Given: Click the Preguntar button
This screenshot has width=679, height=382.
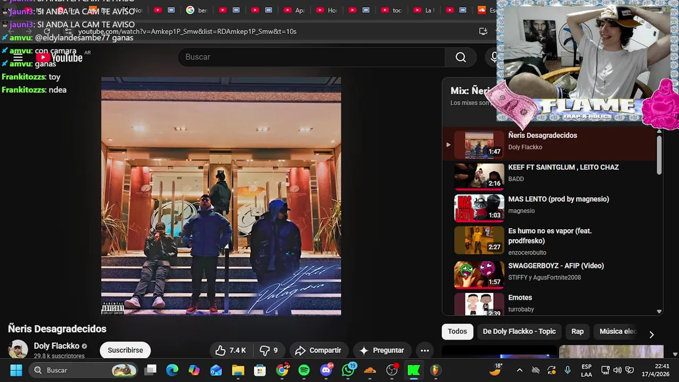Looking at the screenshot, I should 381,350.
